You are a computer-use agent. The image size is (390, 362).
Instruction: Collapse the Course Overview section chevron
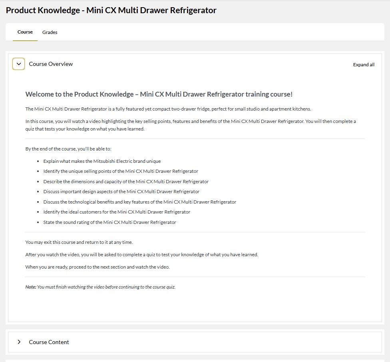pos(19,64)
